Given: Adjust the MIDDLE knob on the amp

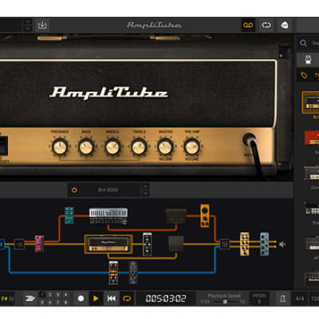Looking at the screenshot, I should (x=112, y=147).
